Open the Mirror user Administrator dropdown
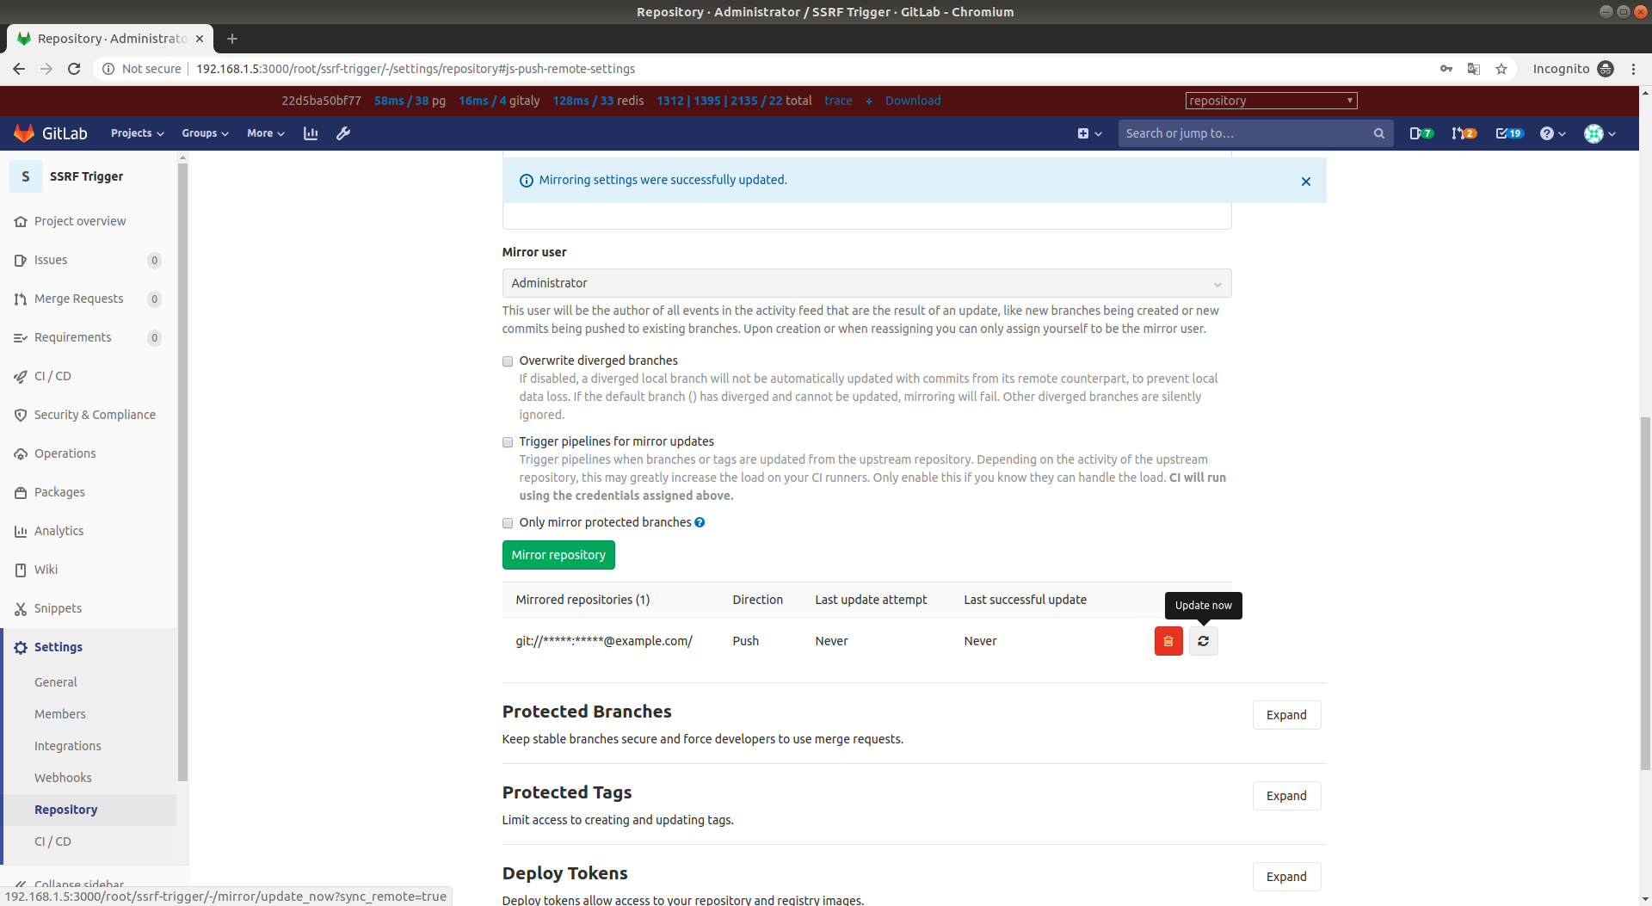 pyautogui.click(x=866, y=283)
